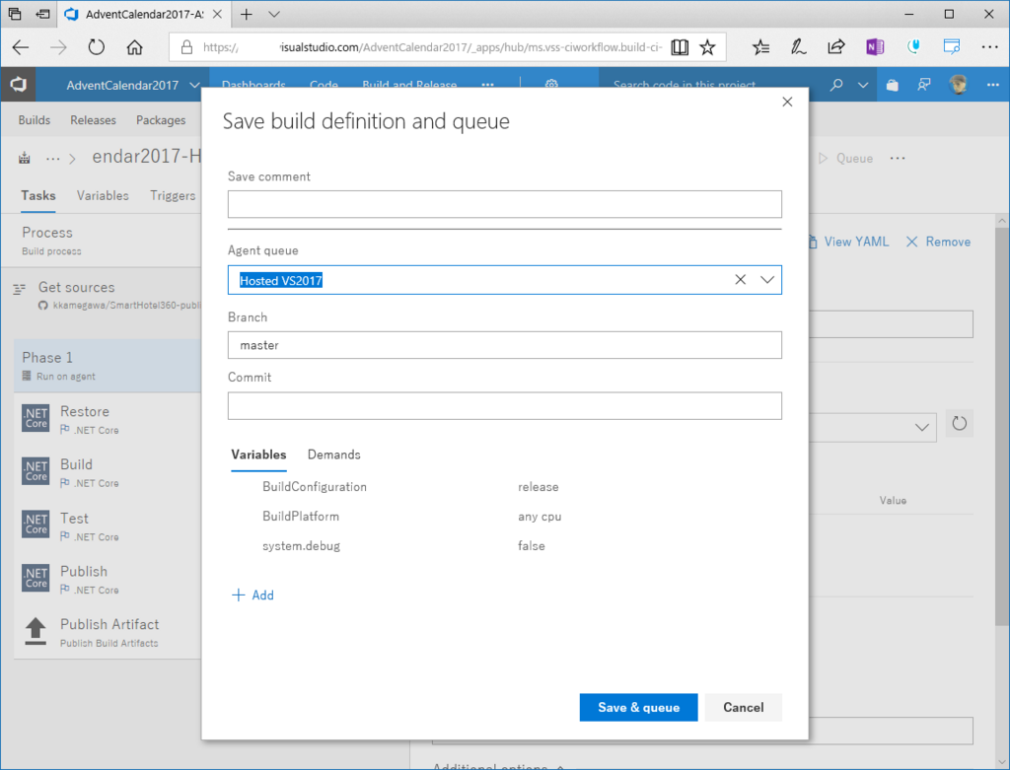Screen dimensions: 1010x770
Task: Remove the task with Remove link
Action: (x=939, y=242)
